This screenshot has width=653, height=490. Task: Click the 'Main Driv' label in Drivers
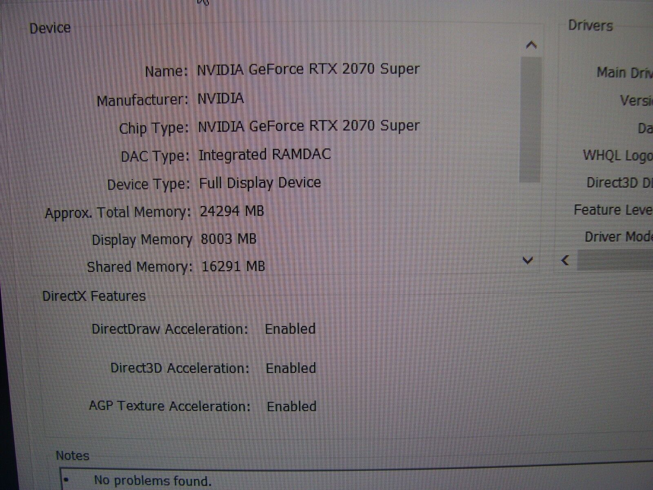click(624, 73)
